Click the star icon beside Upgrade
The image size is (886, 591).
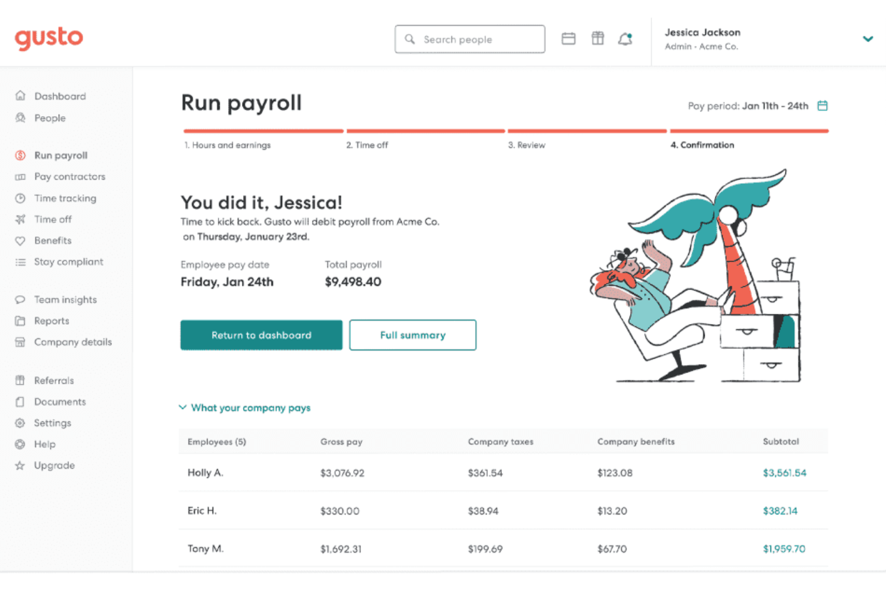click(x=20, y=465)
